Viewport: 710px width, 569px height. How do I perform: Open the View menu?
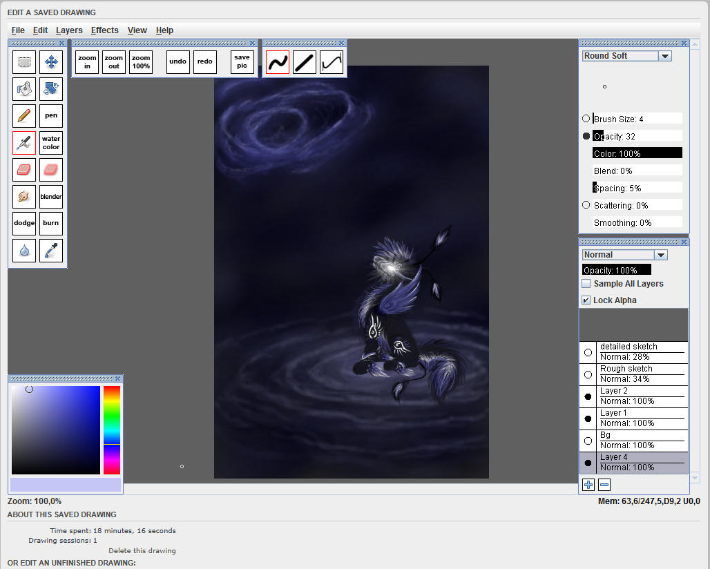coord(137,30)
